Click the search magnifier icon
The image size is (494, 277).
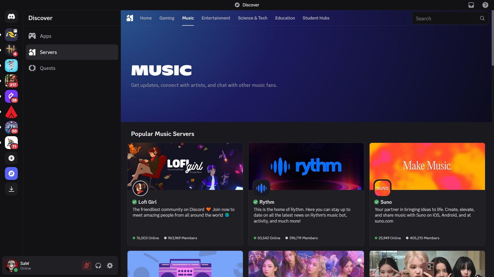482,18
